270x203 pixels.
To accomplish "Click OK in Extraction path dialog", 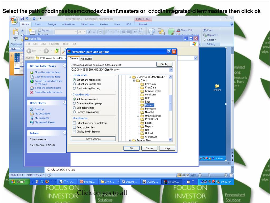I will (131, 149).
